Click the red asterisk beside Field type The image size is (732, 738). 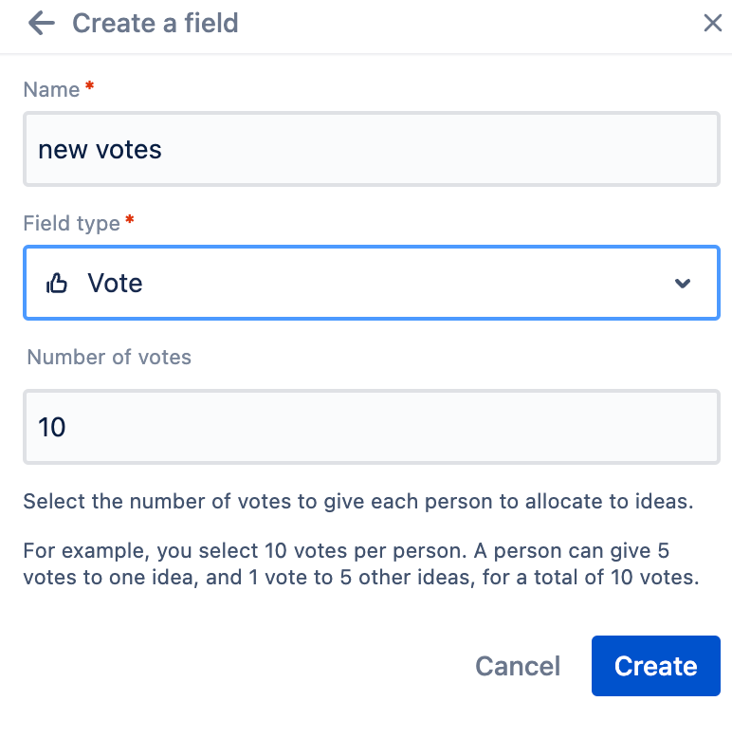(x=130, y=220)
